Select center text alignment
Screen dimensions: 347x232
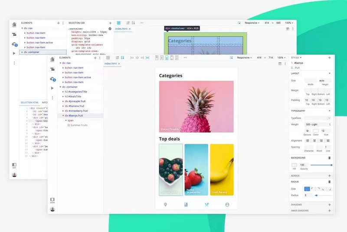pos(314,141)
